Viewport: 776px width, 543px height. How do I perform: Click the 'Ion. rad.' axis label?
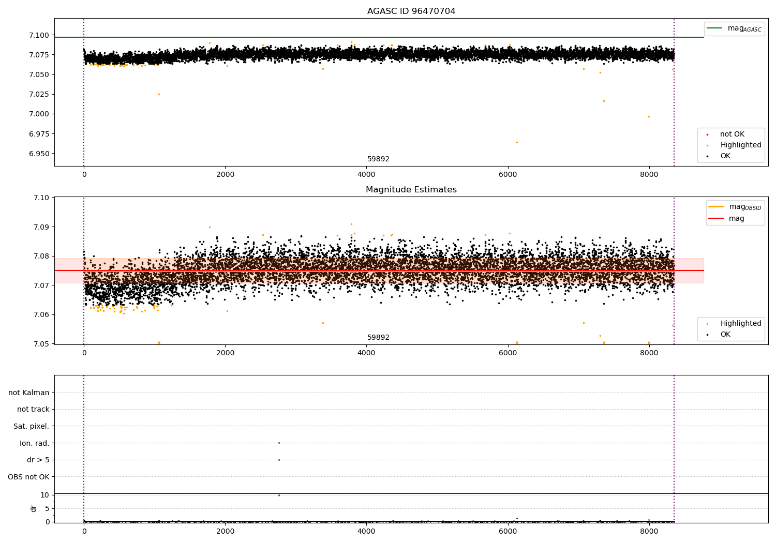pyautogui.click(x=35, y=443)
